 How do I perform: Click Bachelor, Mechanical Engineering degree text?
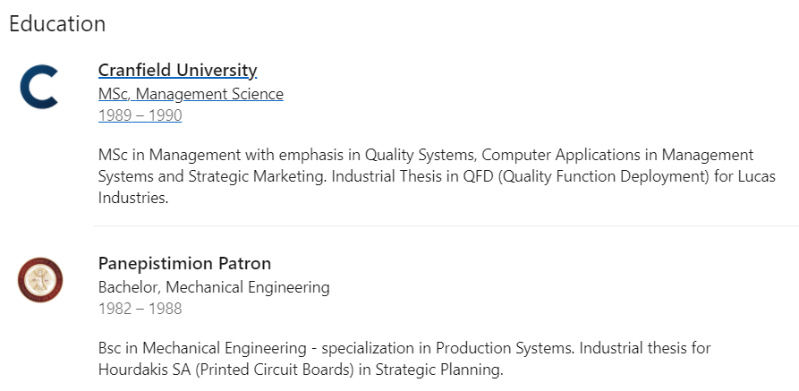coord(214,287)
